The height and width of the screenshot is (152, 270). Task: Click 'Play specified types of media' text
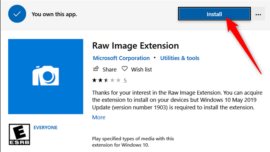click(133, 142)
